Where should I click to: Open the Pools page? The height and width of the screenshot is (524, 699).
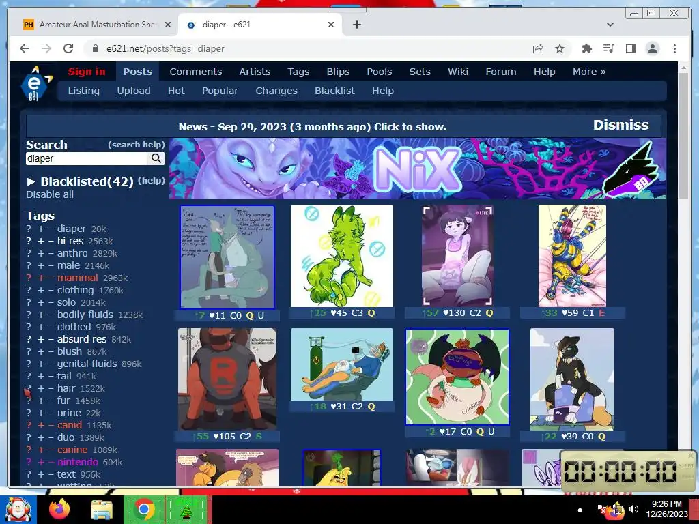(380, 72)
